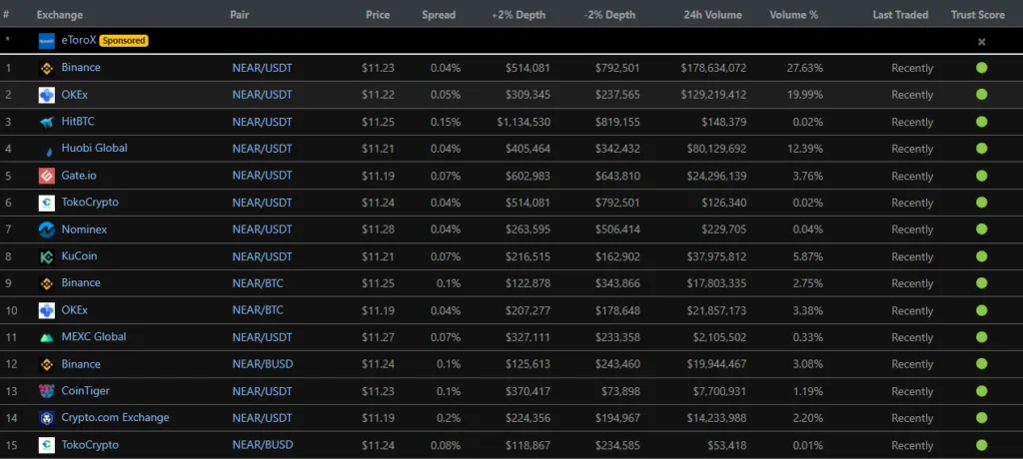Click the Binance logo in row 12
Image resolution: width=1023 pixels, height=459 pixels.
(46, 364)
